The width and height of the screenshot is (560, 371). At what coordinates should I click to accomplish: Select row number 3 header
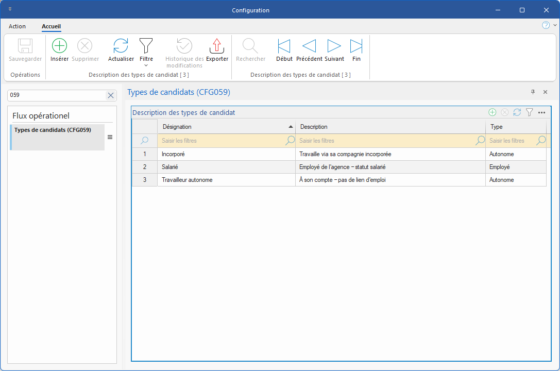[x=145, y=180]
